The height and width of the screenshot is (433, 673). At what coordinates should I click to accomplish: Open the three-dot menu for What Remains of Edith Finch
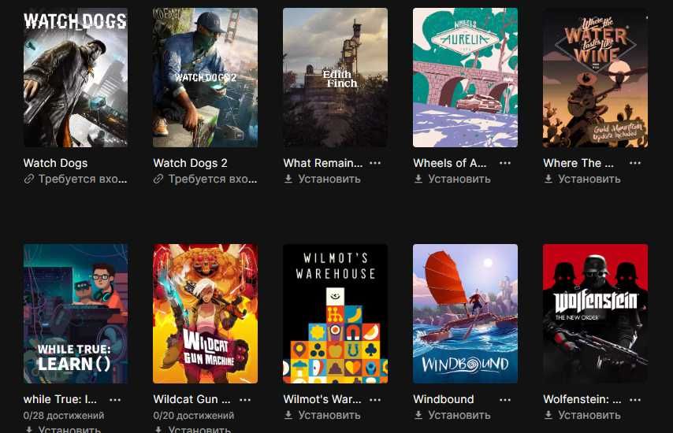(375, 163)
